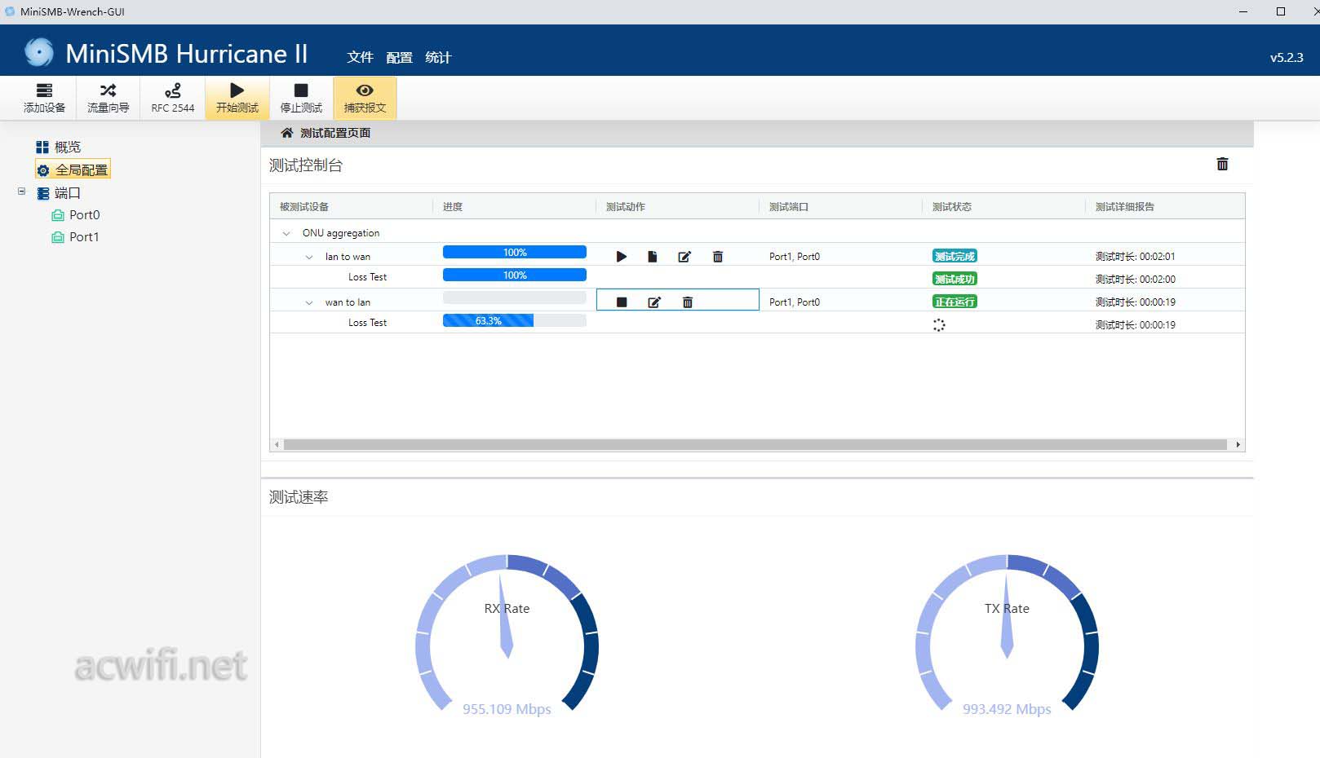The height and width of the screenshot is (758, 1320).
Task: Click the 993.492 Mbps TX value
Action: click(1007, 709)
